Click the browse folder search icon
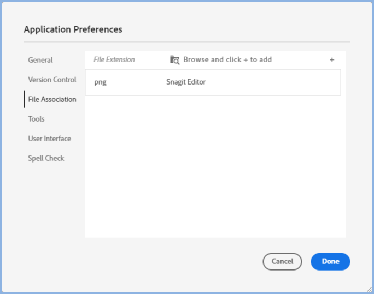 [x=174, y=60]
